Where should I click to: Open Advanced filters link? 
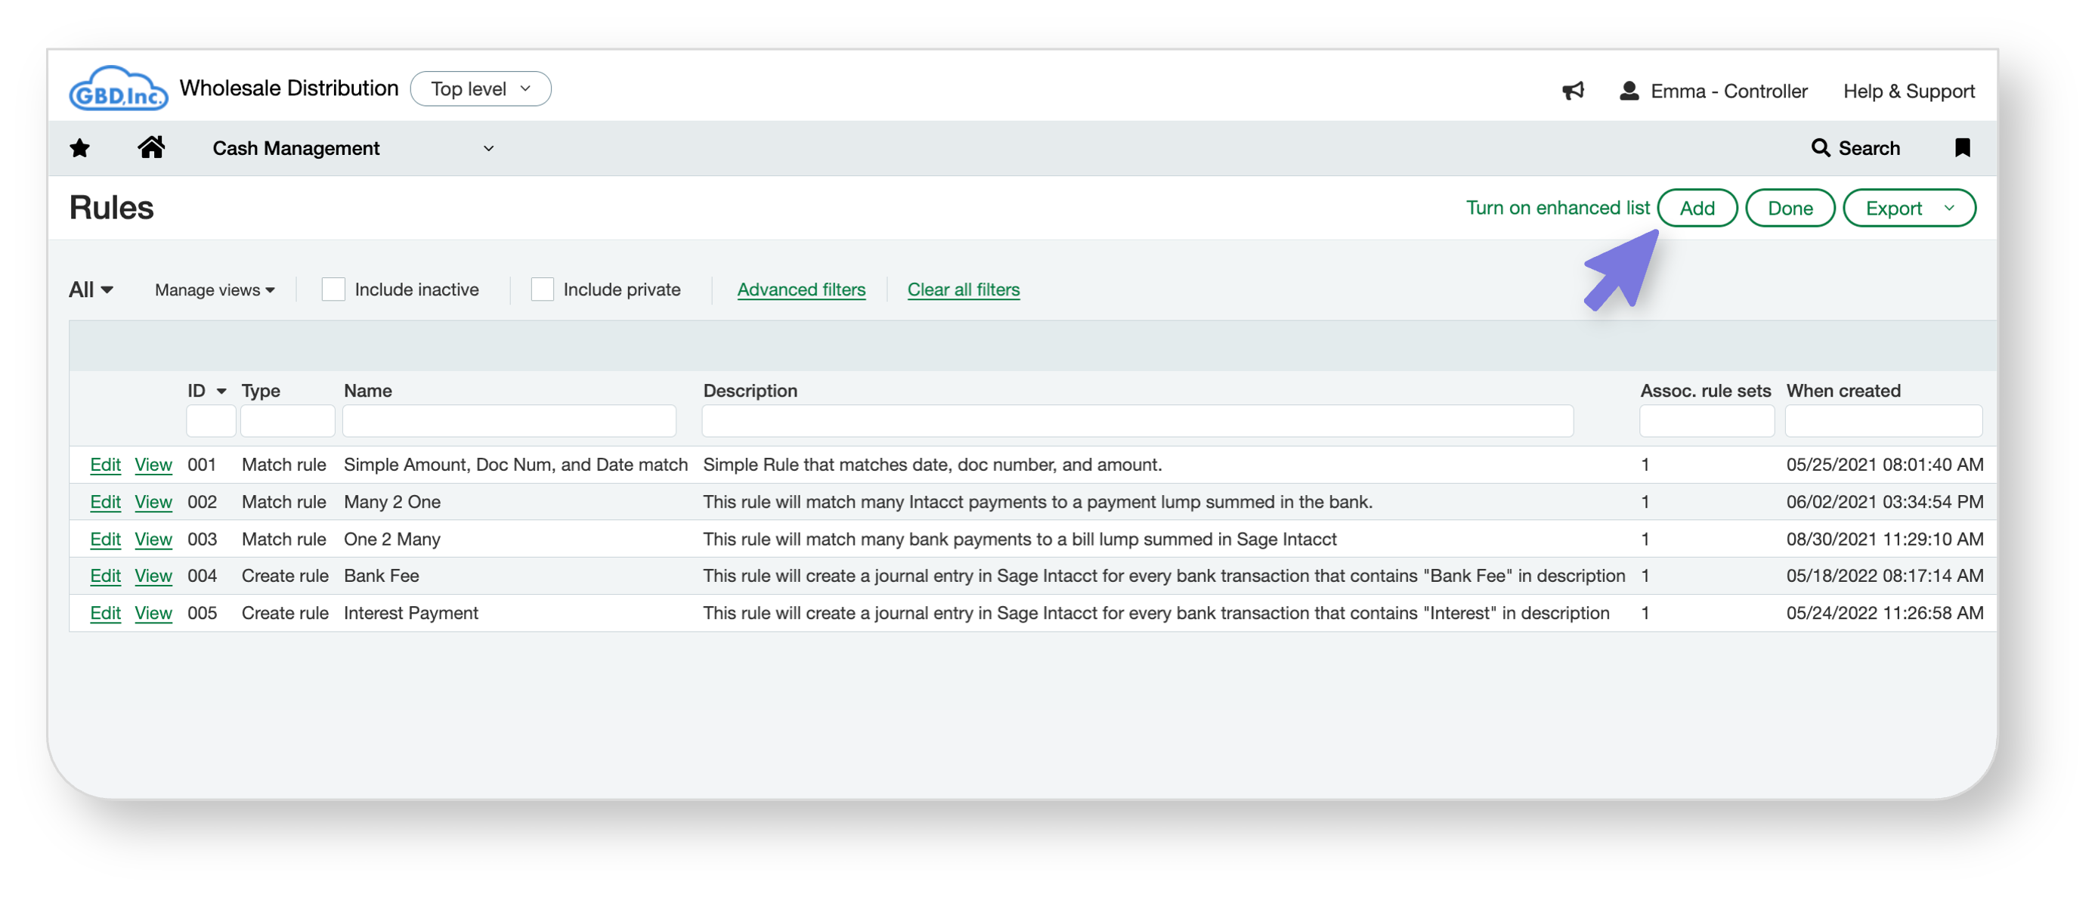tap(800, 289)
